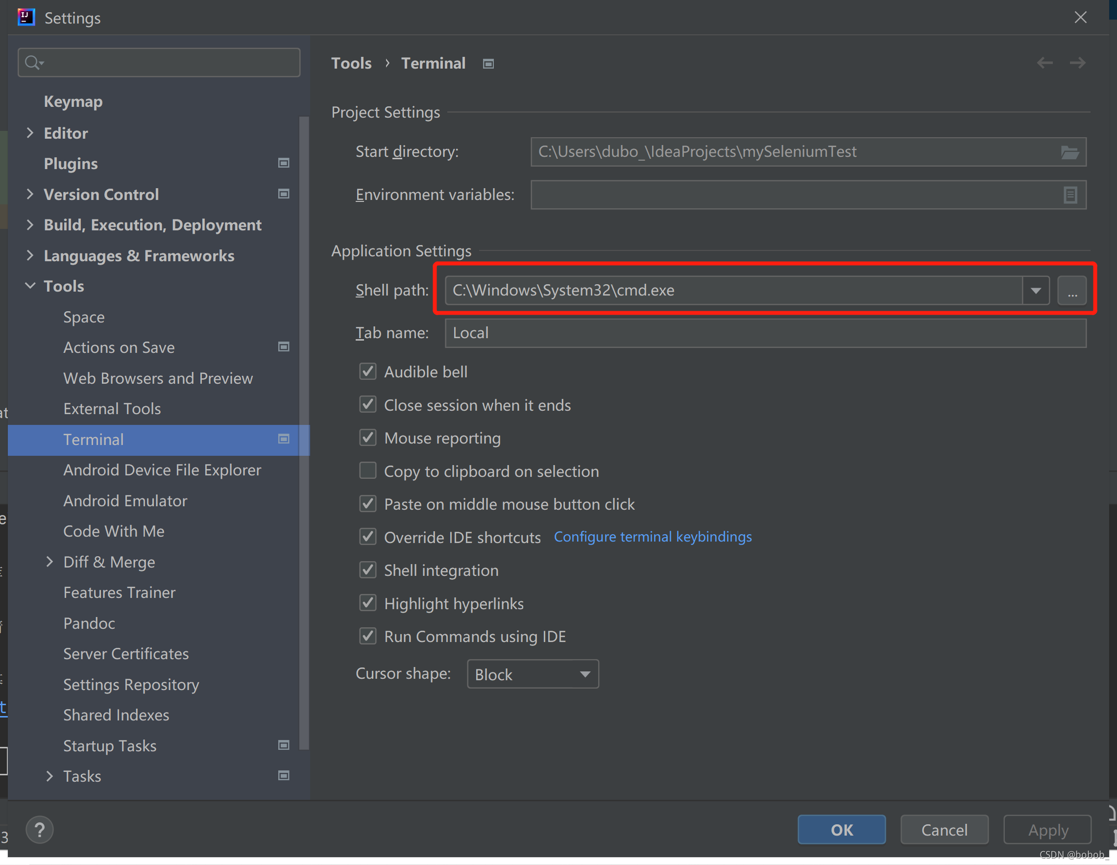
Task: Disable the Audible bell checkbox
Action: pos(368,371)
